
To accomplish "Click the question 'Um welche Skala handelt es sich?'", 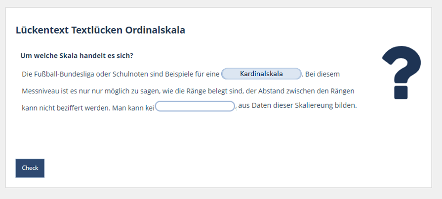I will click(x=77, y=56).
